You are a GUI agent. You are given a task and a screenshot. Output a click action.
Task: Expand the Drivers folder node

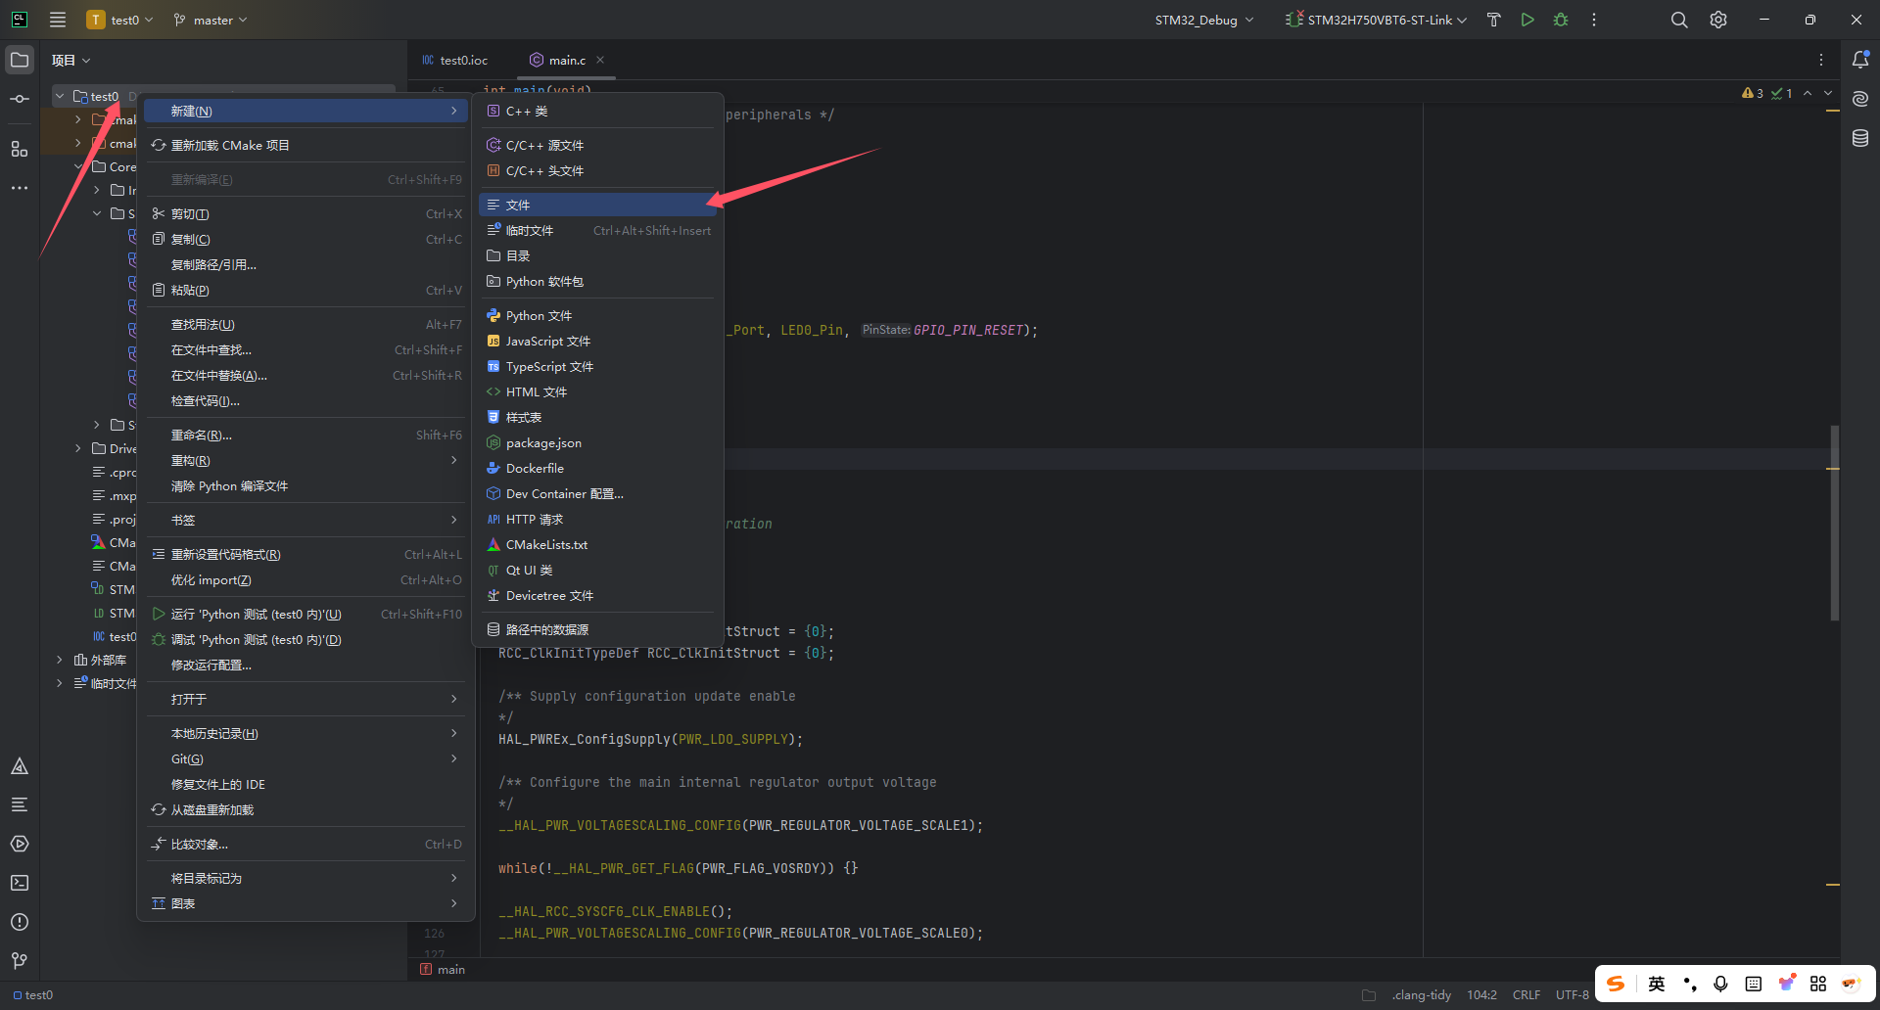pos(78,448)
